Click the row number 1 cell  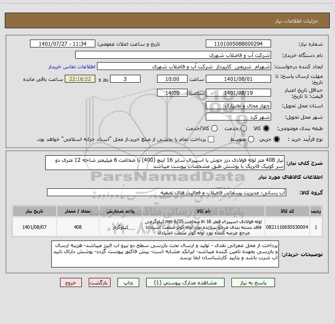316,227
